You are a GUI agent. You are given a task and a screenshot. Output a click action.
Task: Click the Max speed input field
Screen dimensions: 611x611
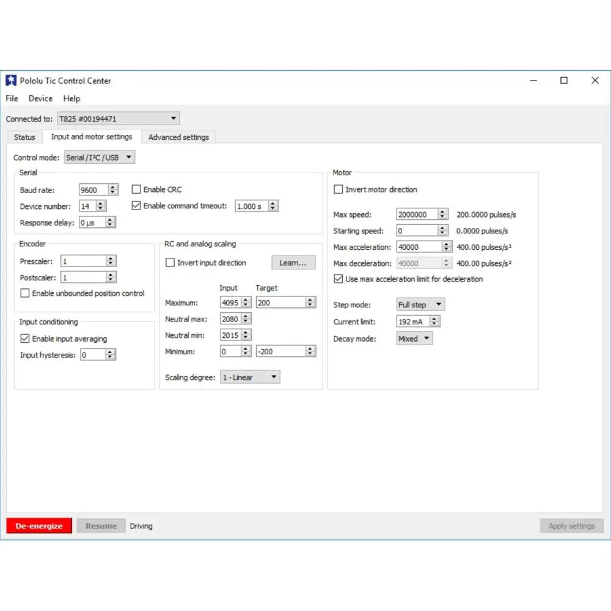tap(417, 214)
